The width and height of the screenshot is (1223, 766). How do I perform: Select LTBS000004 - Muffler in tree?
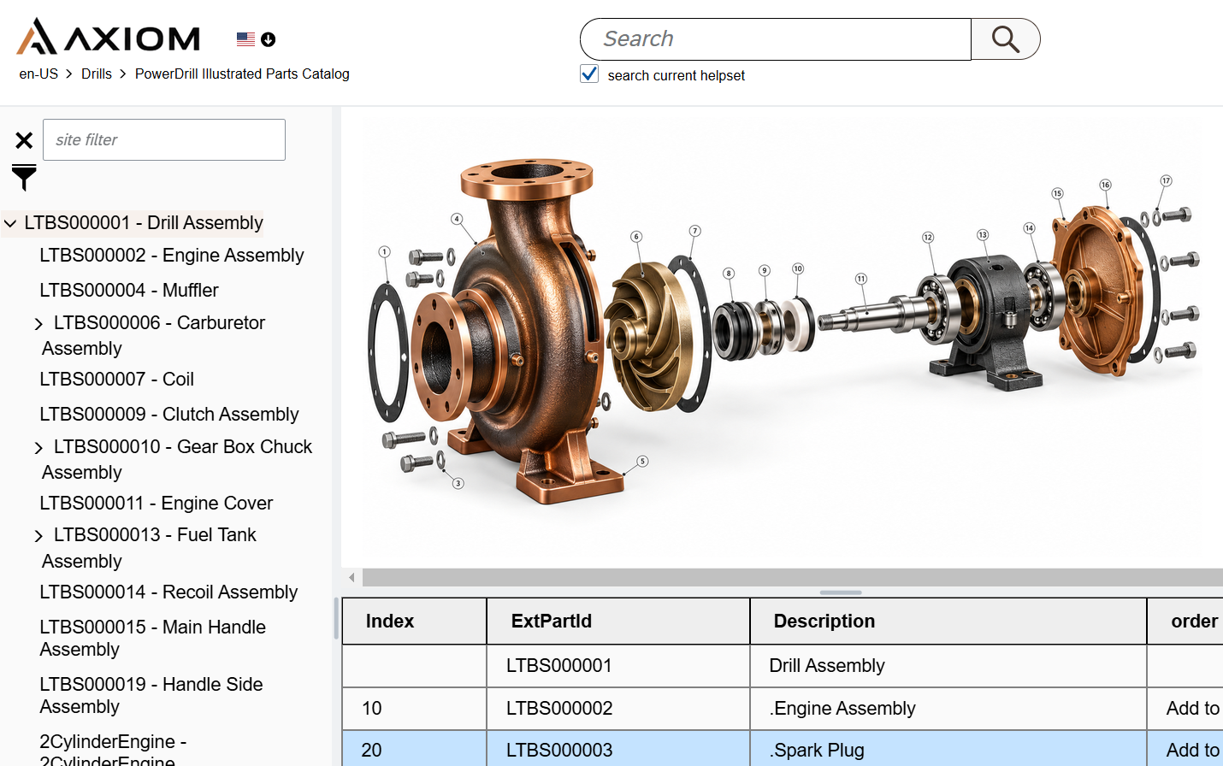coord(129,291)
